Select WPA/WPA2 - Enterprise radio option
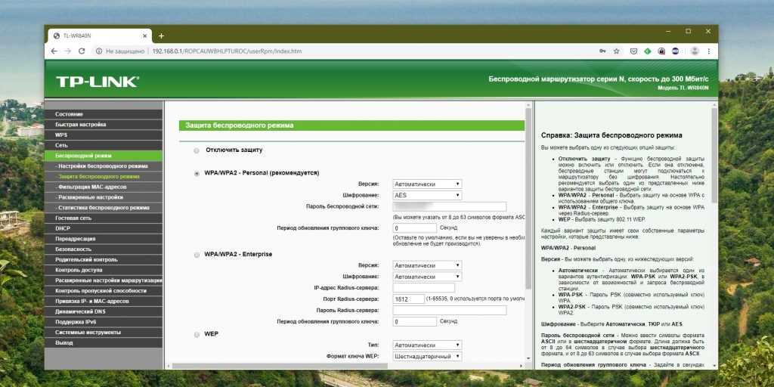Viewport: 774px width, 387px height. tap(197, 255)
